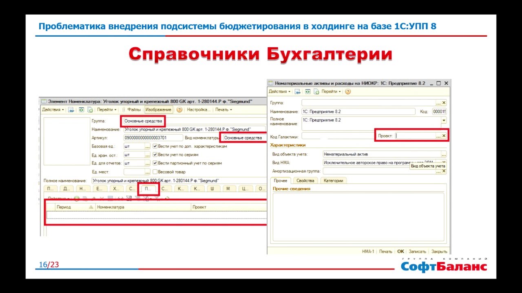This screenshot has height=293, width=522.
Task: Open selection dots for Ед. хран. ост.
Action: (x=148, y=155)
